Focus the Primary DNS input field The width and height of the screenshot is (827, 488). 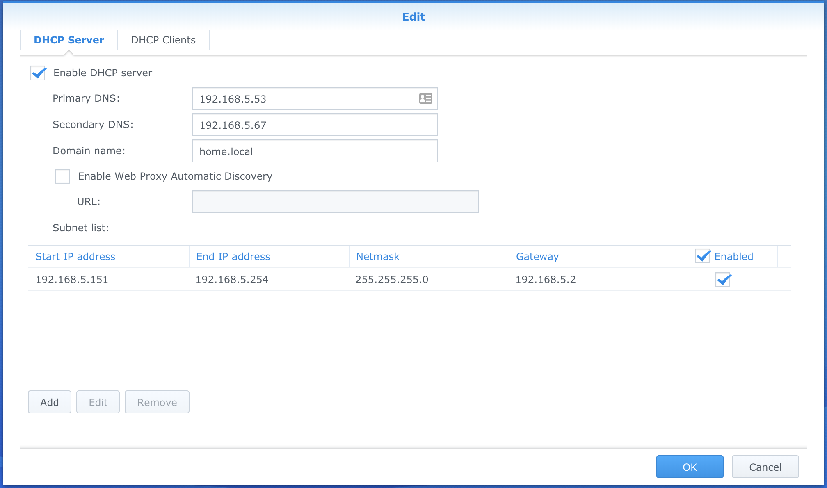point(304,99)
